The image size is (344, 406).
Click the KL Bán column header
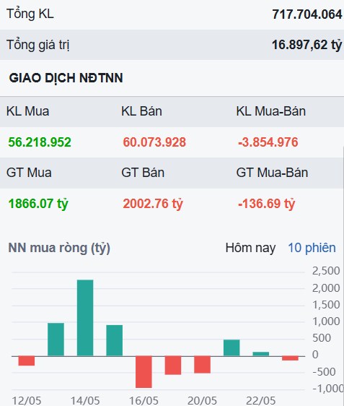tap(141, 111)
